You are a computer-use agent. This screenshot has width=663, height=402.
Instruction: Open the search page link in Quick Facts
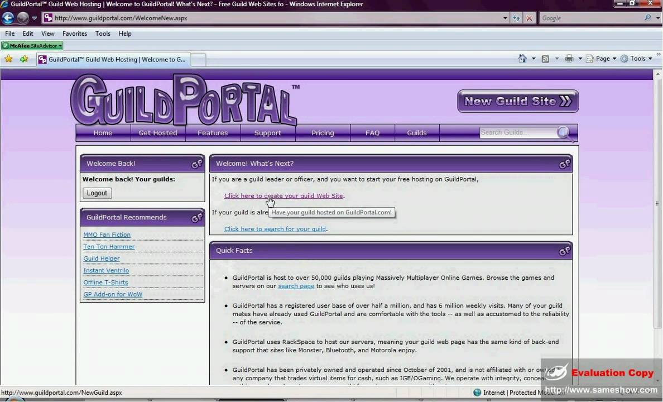point(296,286)
